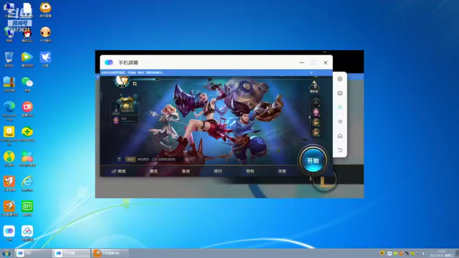This screenshot has width=459, height=258.
Task: Open the Windows Start menu
Action: coord(6,253)
